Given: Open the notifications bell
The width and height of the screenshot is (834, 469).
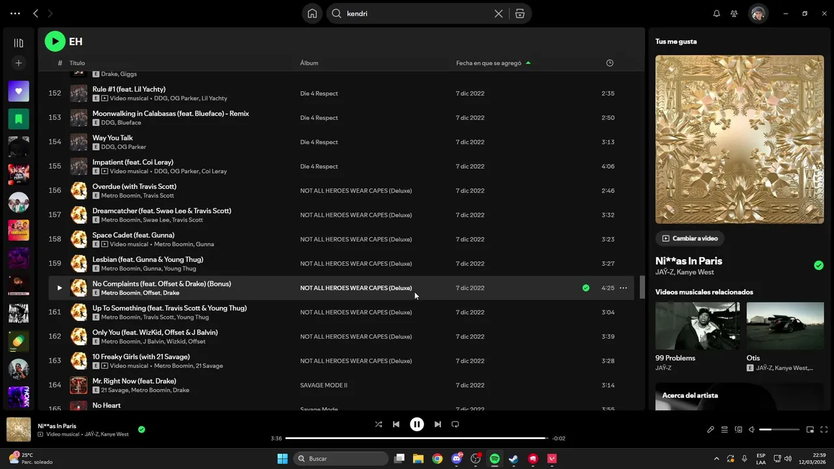Looking at the screenshot, I should 717,13.
